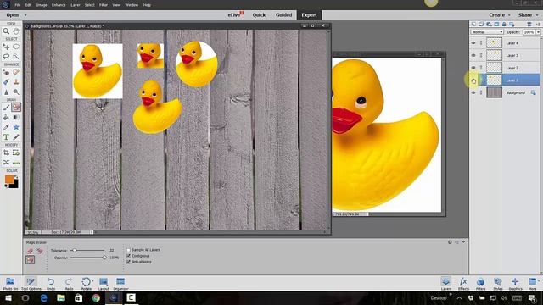Expand the Open button dropdown arrow
543x305 pixels.
[x=25, y=15]
